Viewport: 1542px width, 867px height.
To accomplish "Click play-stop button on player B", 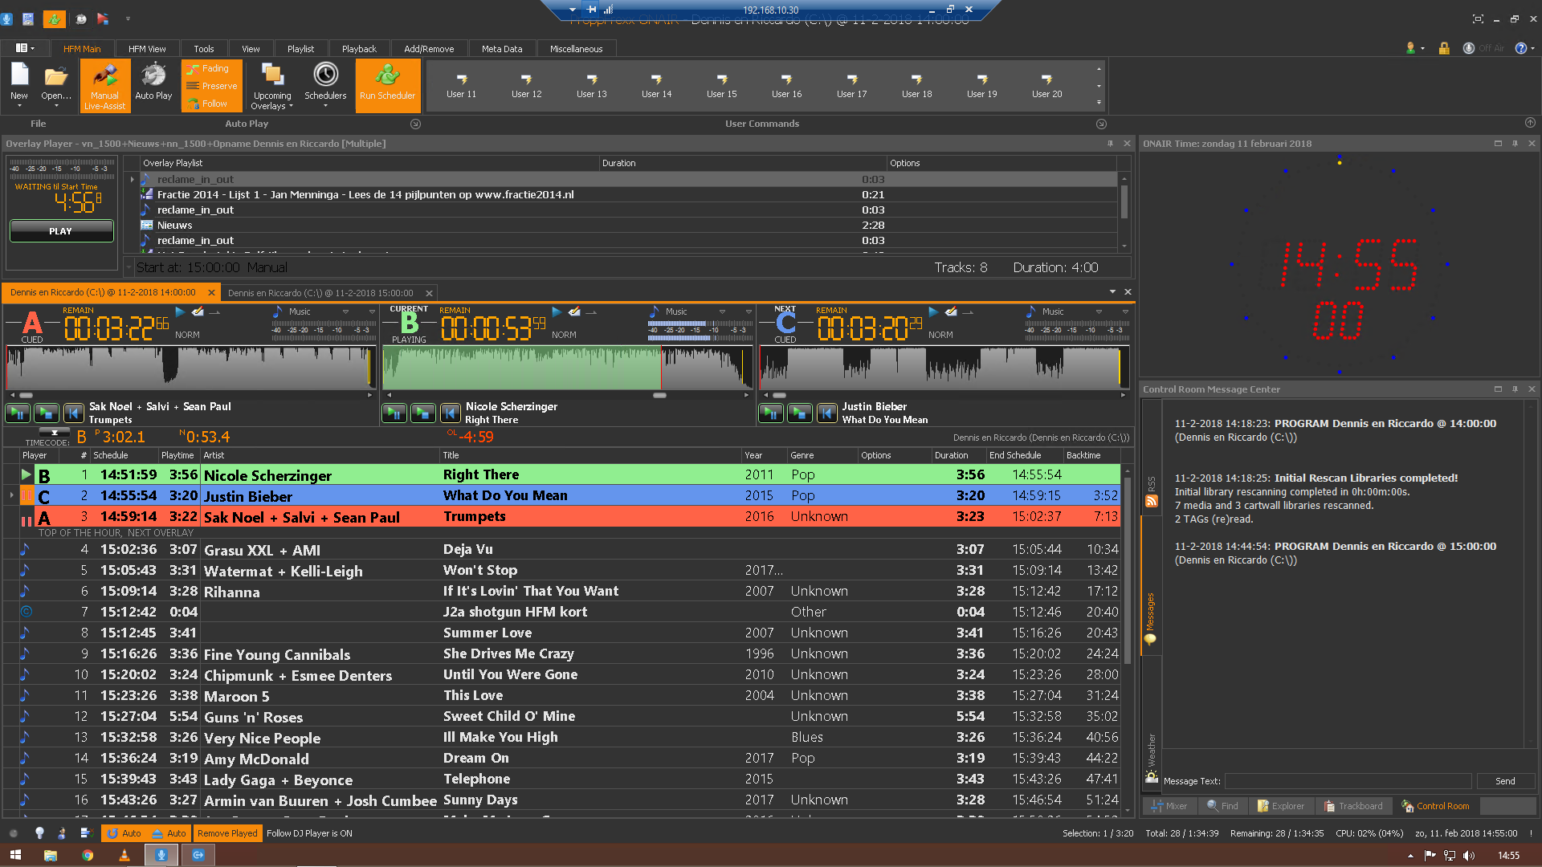I will click(423, 413).
